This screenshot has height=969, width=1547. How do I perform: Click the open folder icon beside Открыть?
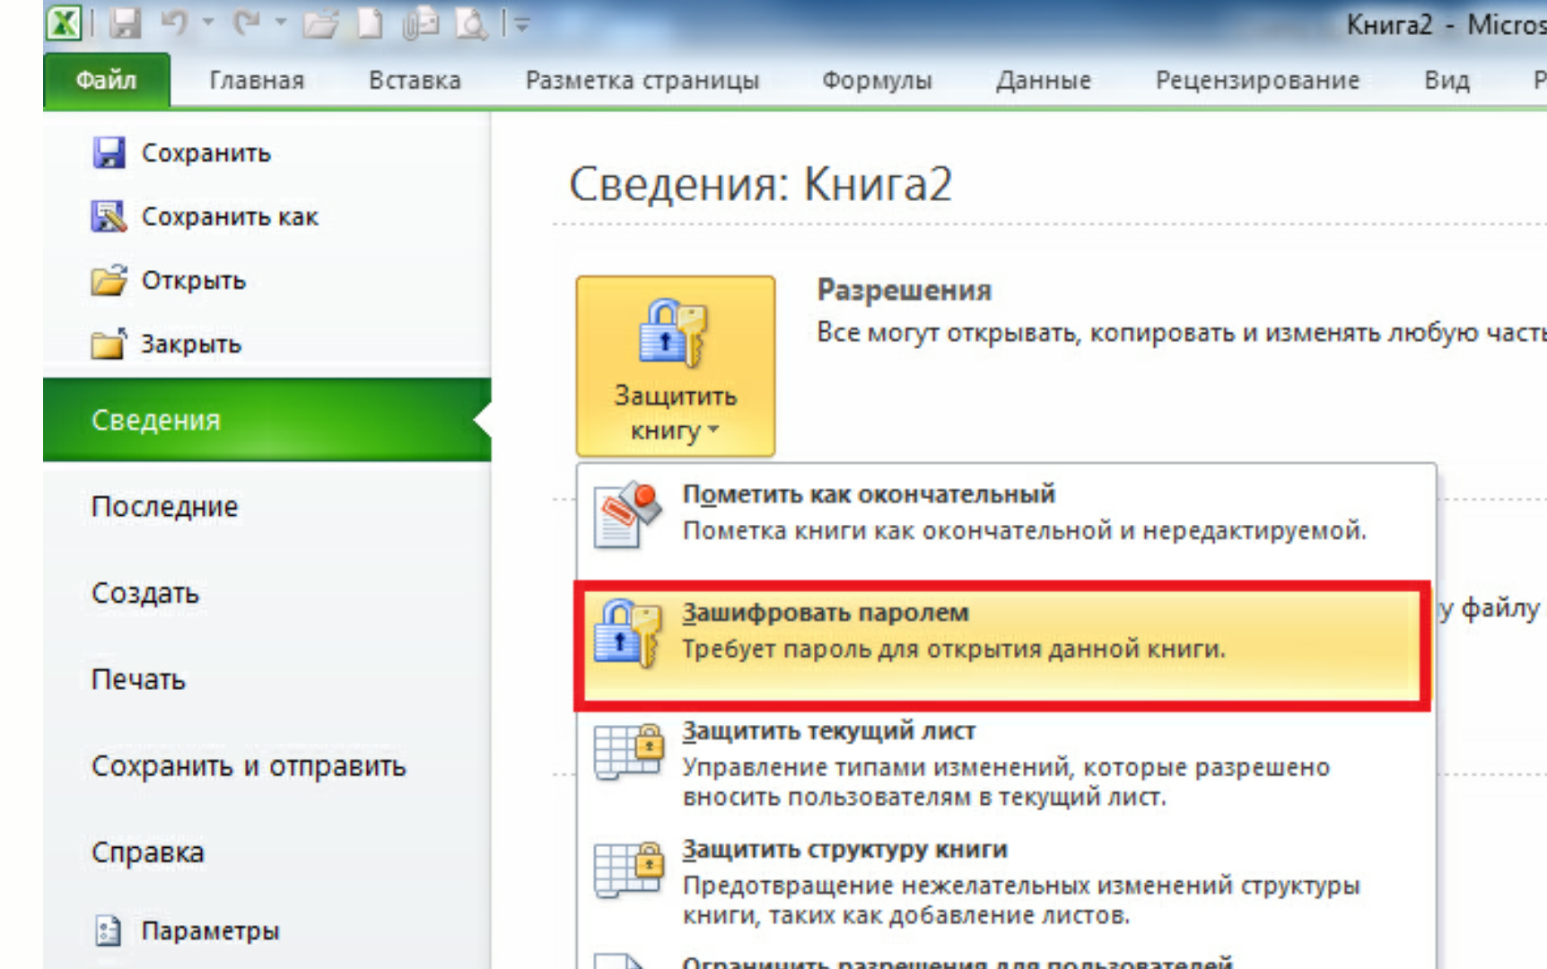[x=109, y=280]
